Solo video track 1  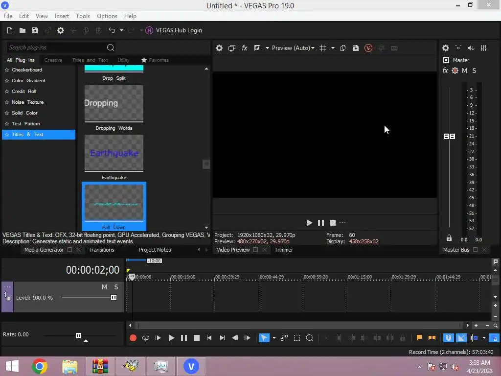[116, 287]
